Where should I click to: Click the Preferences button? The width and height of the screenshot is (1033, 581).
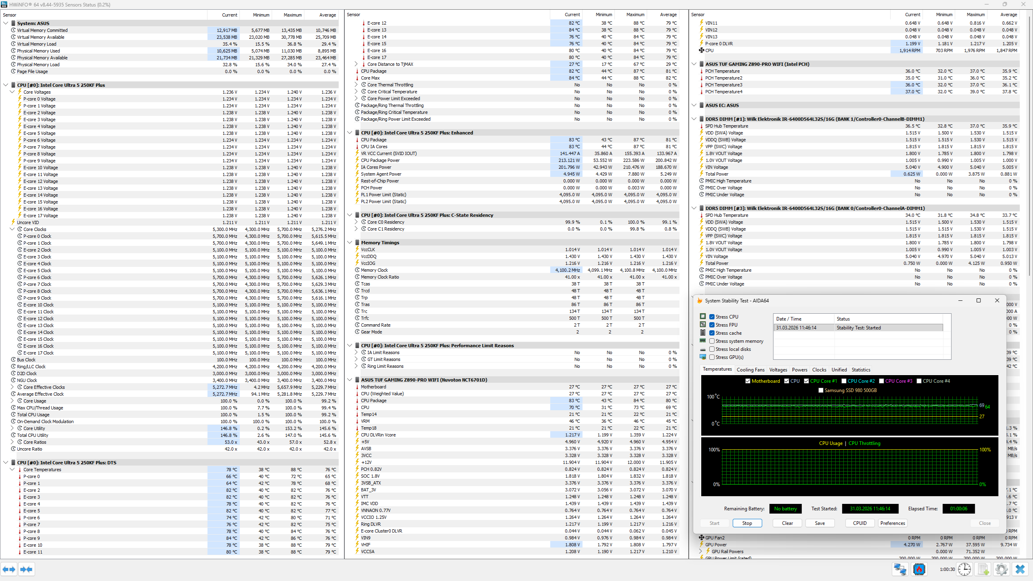[893, 523]
